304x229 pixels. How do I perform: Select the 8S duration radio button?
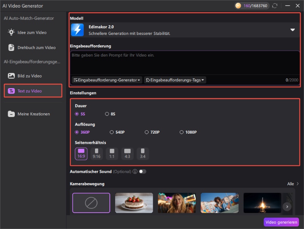pos(107,113)
